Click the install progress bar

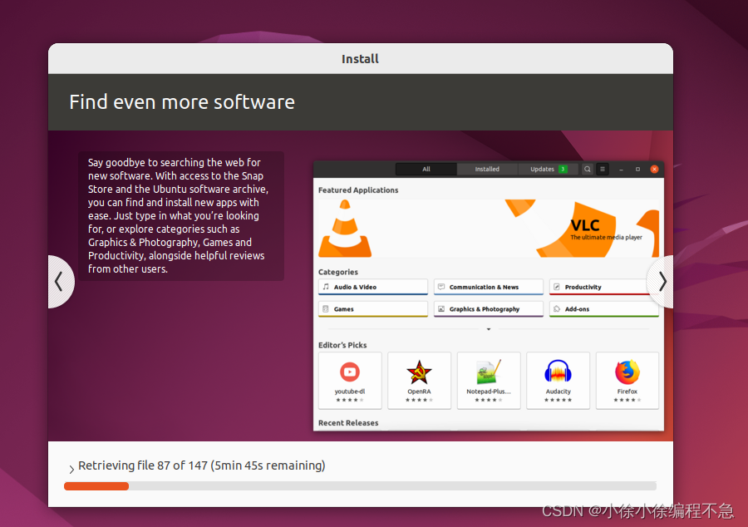click(x=360, y=486)
